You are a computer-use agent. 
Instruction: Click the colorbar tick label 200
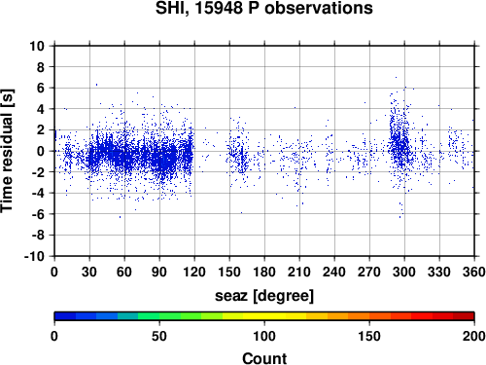coord(474,336)
